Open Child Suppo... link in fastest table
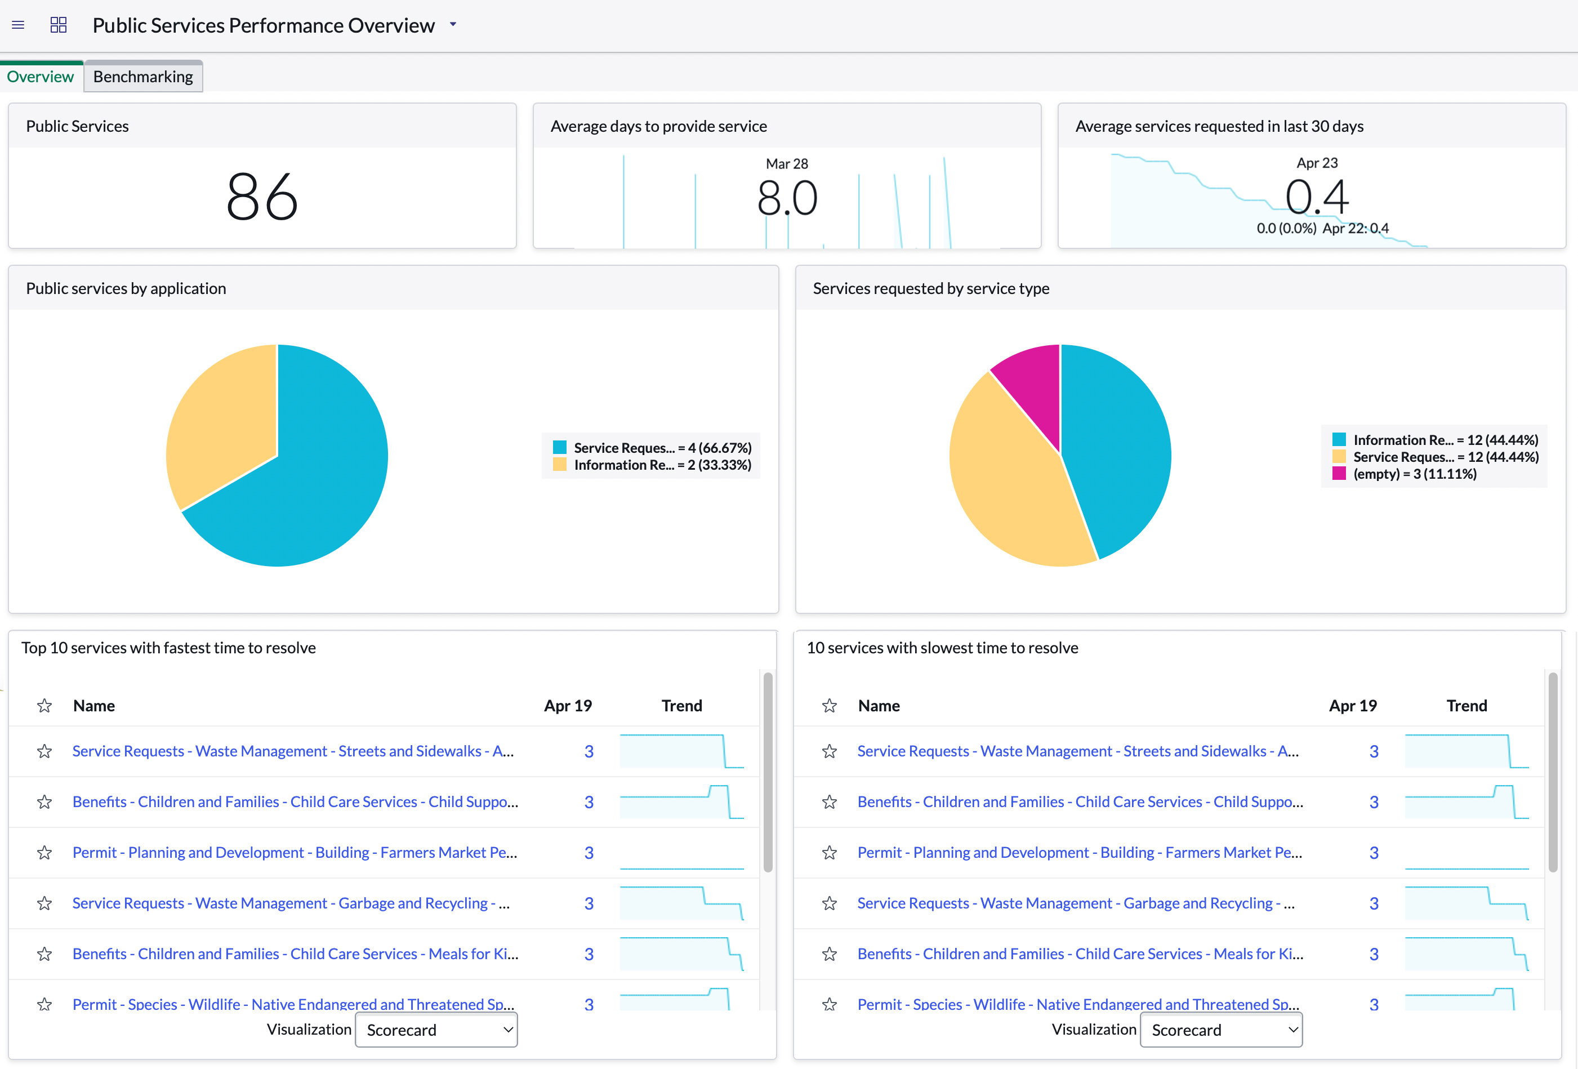 pos(295,802)
